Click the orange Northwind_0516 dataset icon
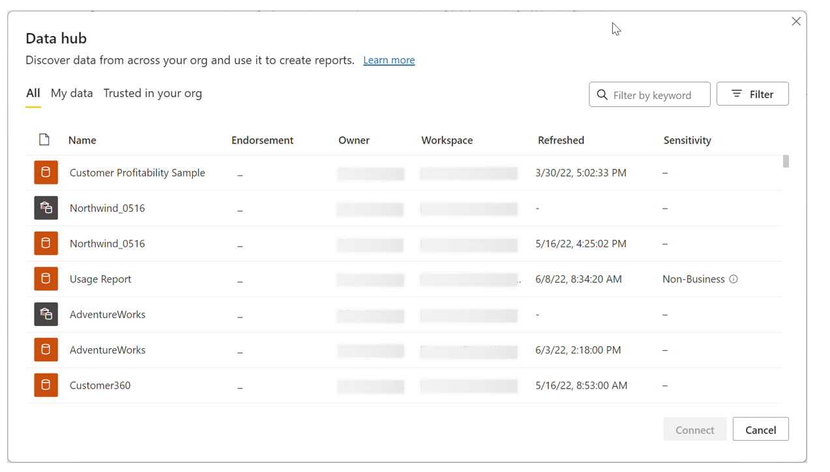 (46, 243)
